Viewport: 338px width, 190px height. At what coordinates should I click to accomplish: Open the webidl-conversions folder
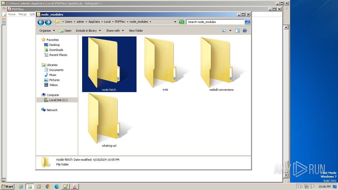point(221,64)
